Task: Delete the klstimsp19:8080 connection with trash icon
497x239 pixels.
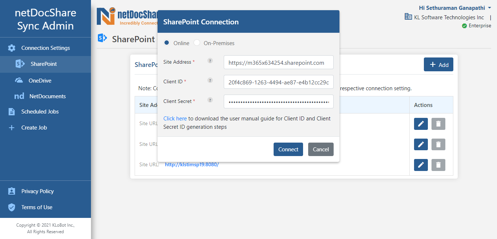Action: tap(438, 165)
